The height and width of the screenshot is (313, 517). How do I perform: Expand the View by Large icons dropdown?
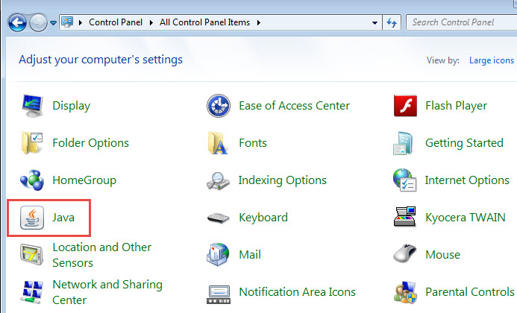[491, 60]
